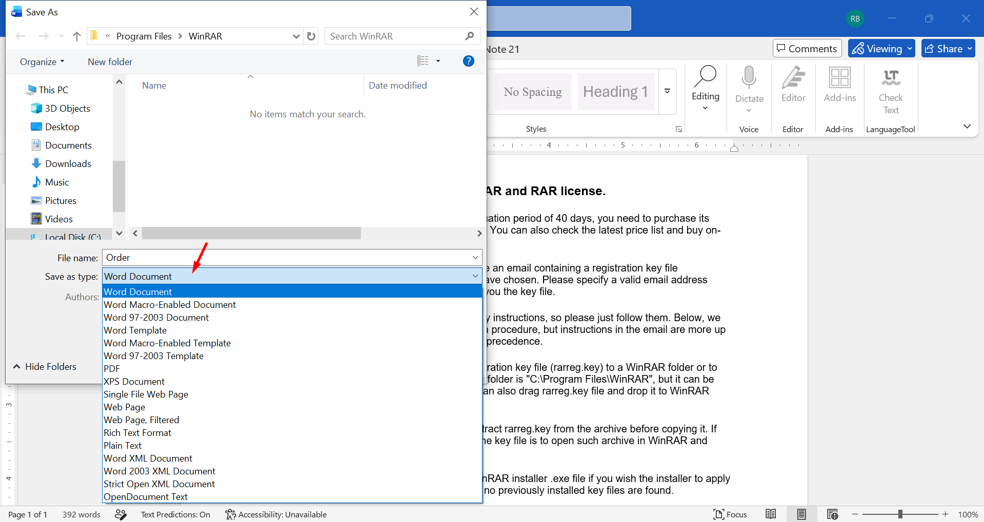
Task: Refresh the WinRAR folder listing
Action: tap(311, 36)
